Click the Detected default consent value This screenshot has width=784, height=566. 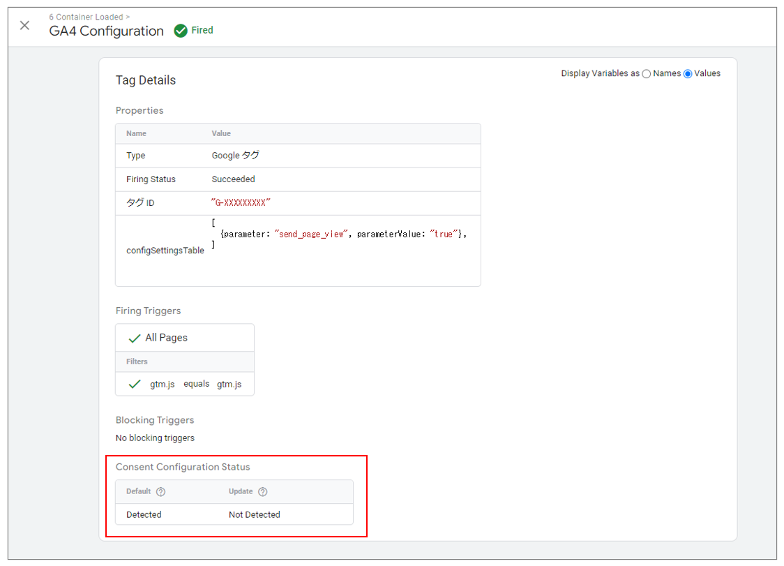[x=144, y=514]
